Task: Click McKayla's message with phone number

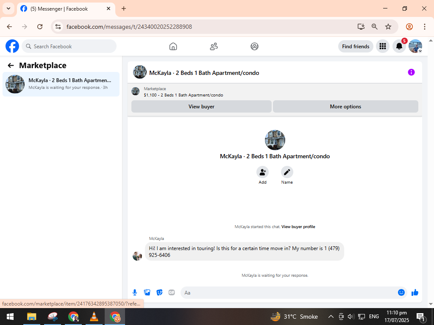Action: (245, 251)
